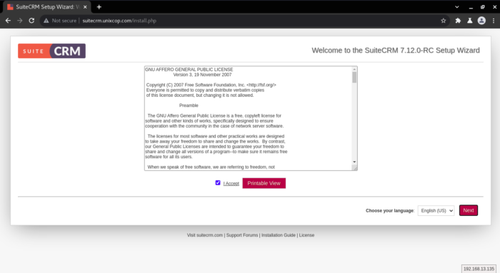Reload the install.php page
The width and height of the screenshot is (500, 273).
[x=31, y=21]
